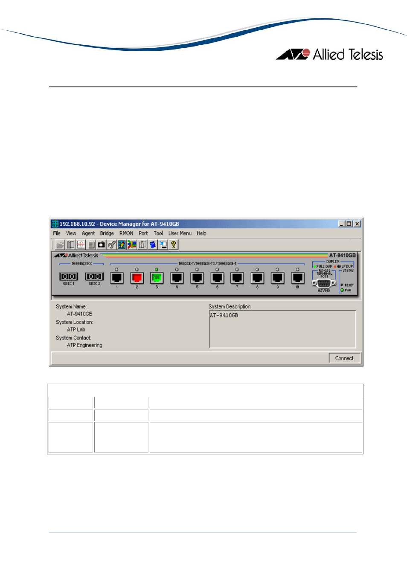
Task: Open the View menu
Action: pos(71,233)
